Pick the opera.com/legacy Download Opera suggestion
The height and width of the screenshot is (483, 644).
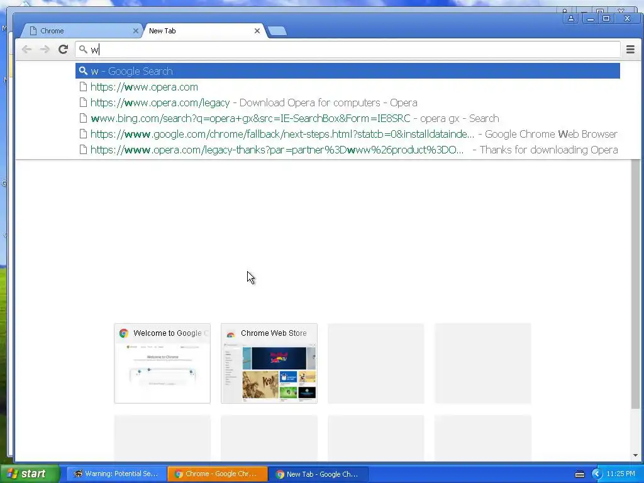pos(347,103)
